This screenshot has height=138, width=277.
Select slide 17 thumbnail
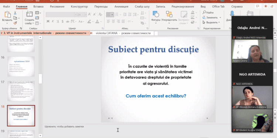click(21, 91)
